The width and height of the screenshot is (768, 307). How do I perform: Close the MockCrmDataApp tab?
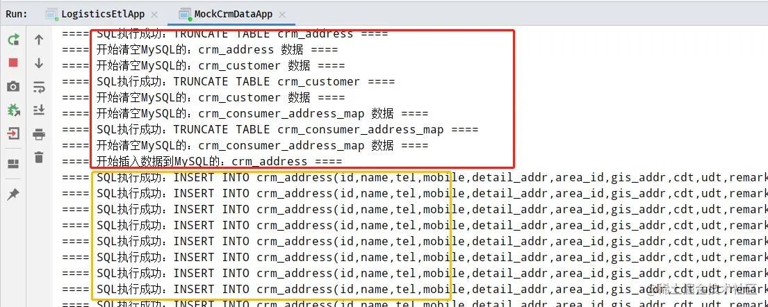tap(282, 14)
